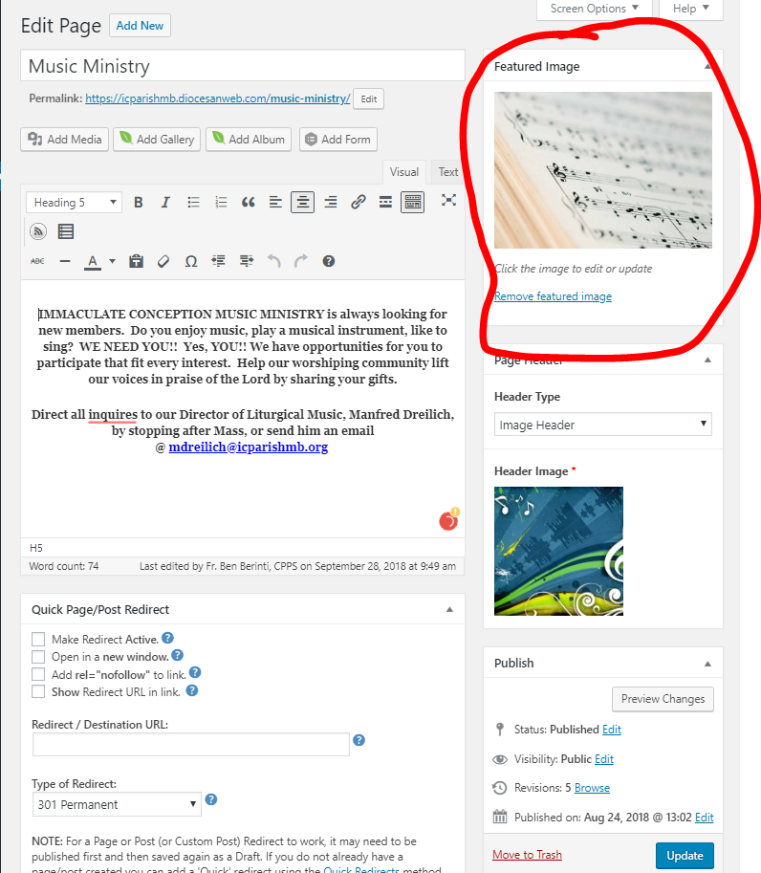Open the Heading 5 format dropdown
Image resolution: width=761 pixels, height=873 pixels.
click(x=74, y=202)
